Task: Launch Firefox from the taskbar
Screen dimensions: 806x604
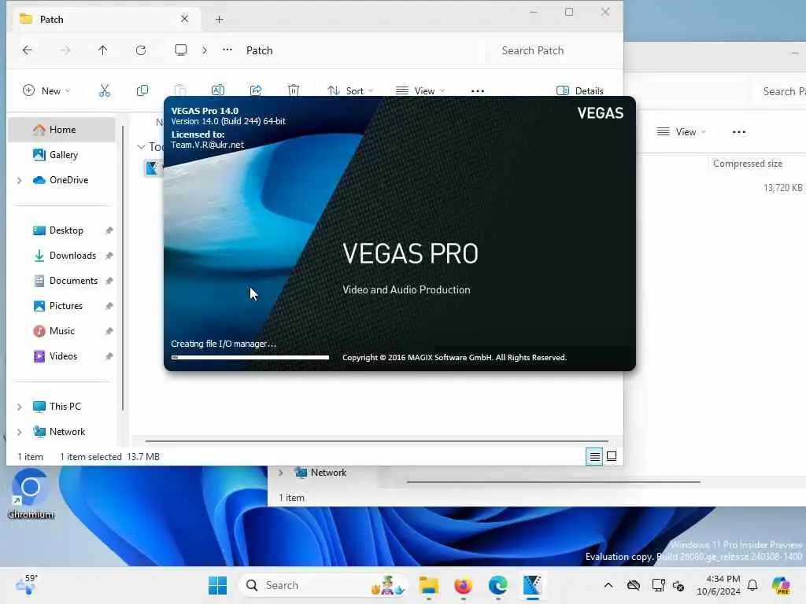Action: (463, 585)
